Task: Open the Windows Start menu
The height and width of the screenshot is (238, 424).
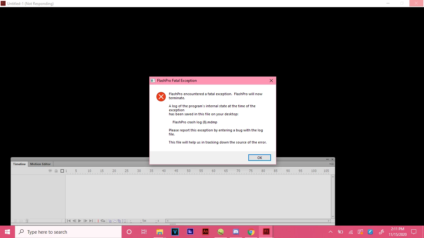Action: tap(7, 232)
